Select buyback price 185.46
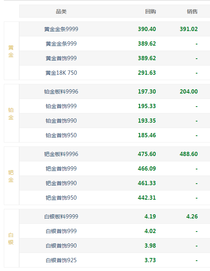 147,135
